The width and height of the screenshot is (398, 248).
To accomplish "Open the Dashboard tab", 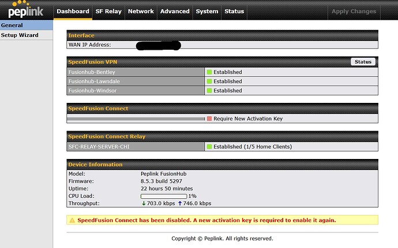I will (73, 11).
